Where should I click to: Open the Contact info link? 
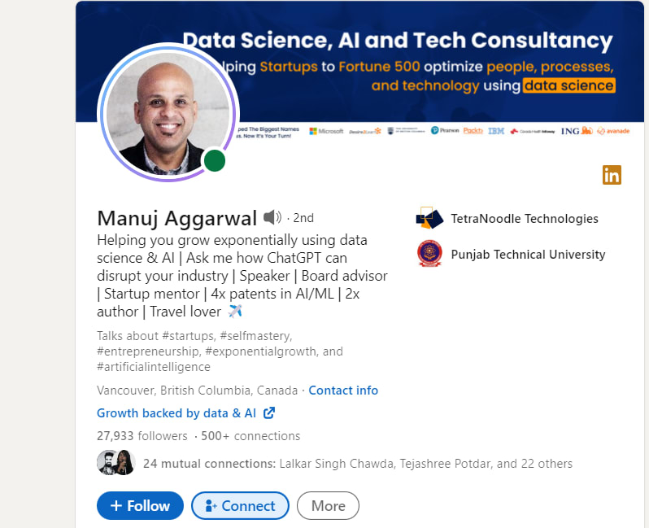pos(343,391)
